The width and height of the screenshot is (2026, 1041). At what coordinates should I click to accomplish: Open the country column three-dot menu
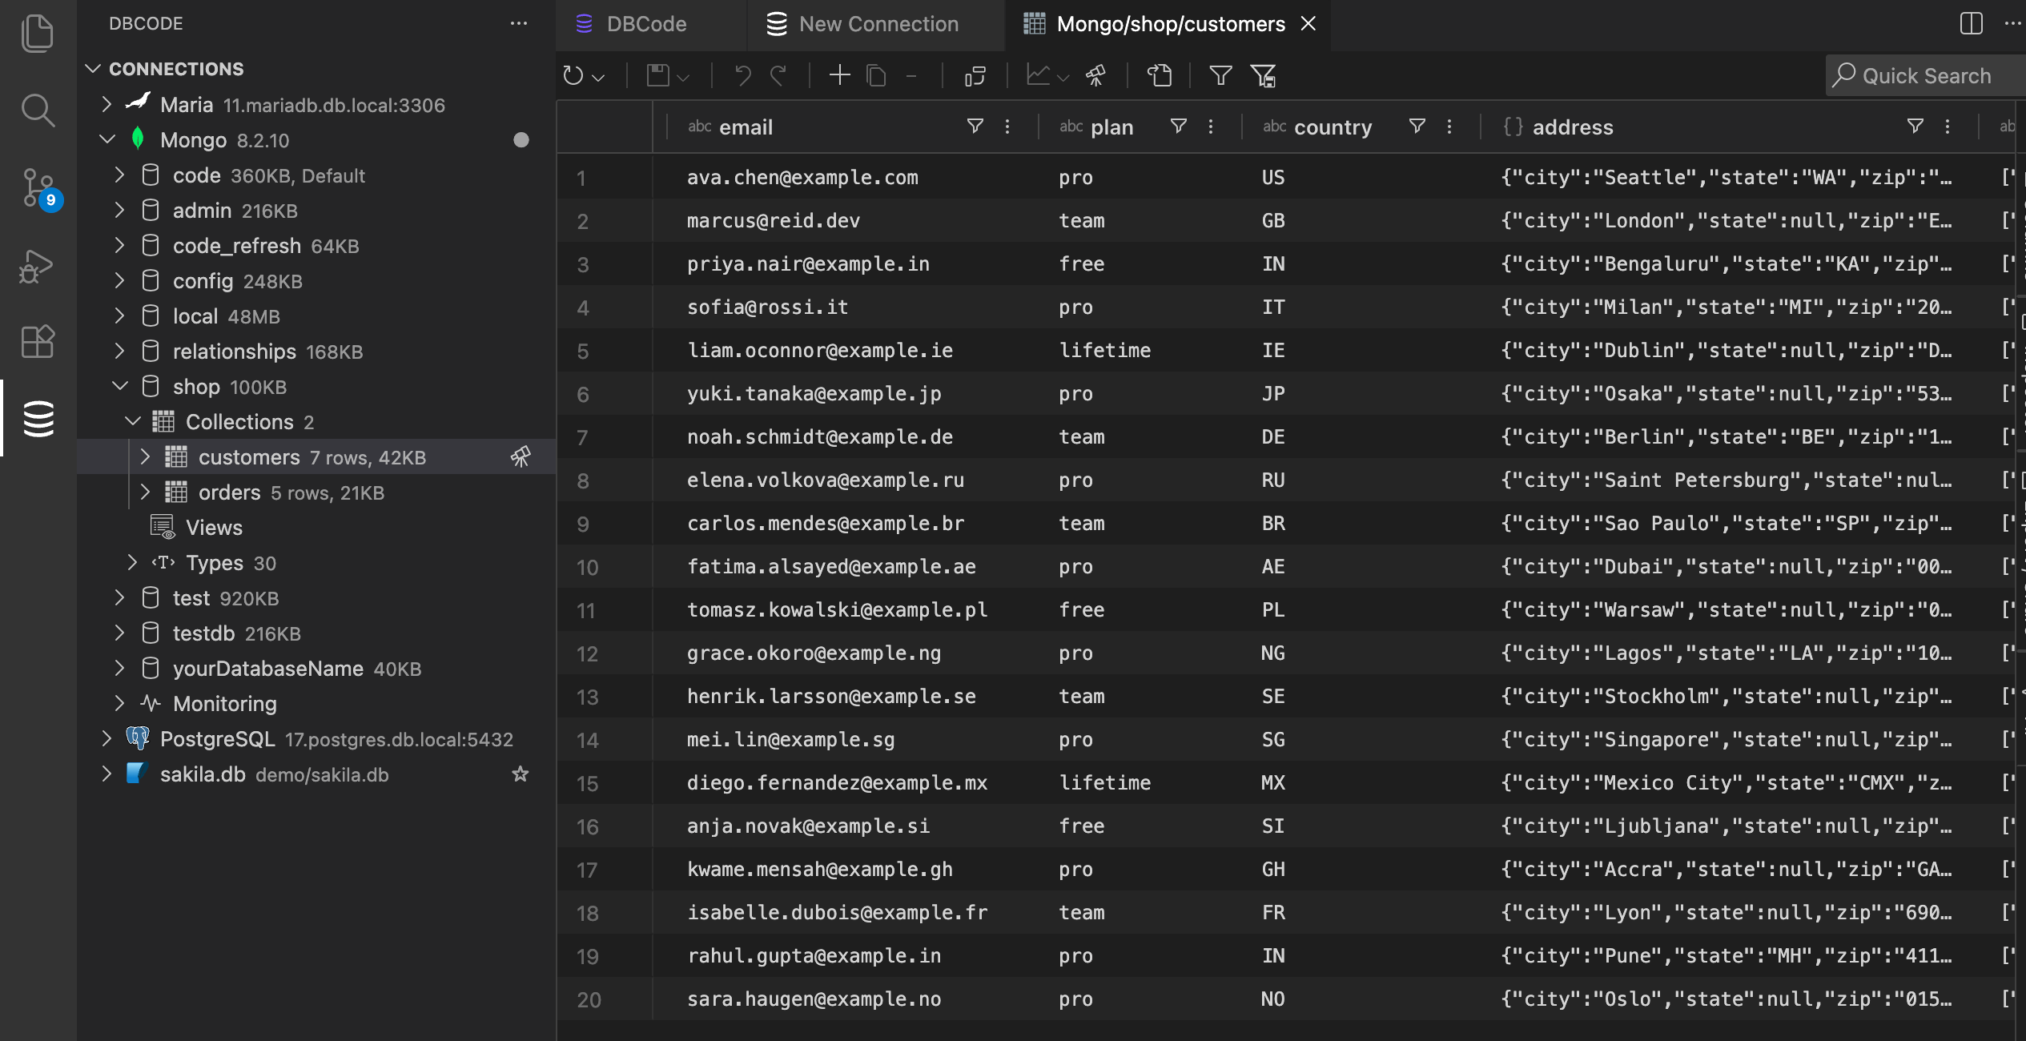point(1449,127)
